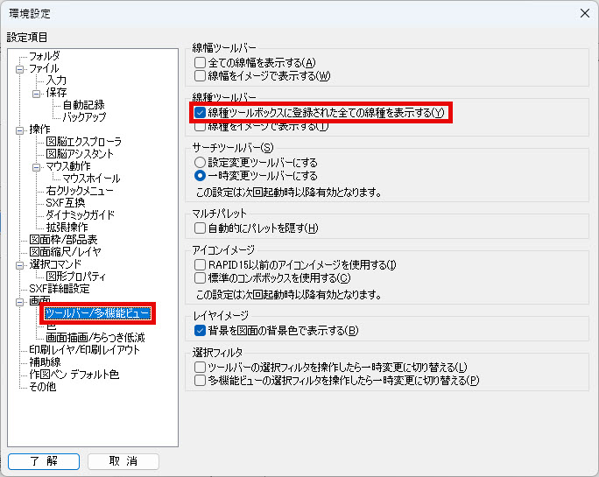Check 線幅をイメージで表示する option
Image resolution: width=599 pixels, height=477 pixels.
click(200, 75)
